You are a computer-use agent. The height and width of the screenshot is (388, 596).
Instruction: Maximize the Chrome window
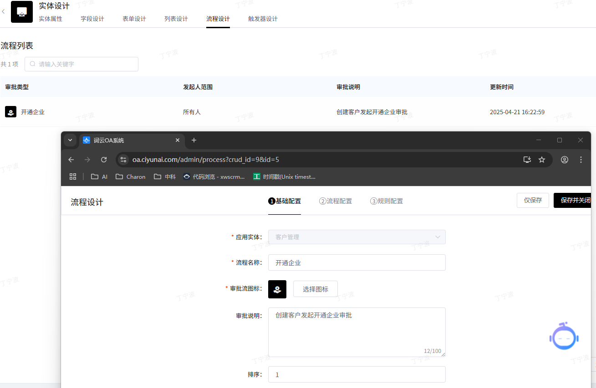click(x=560, y=140)
